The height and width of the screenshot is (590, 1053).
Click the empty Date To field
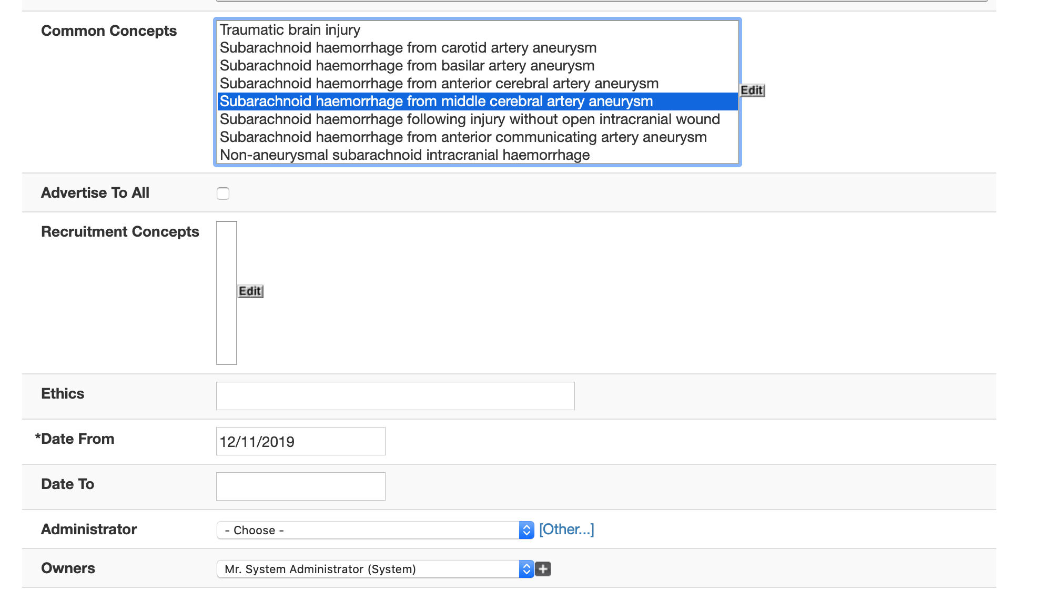(x=300, y=486)
